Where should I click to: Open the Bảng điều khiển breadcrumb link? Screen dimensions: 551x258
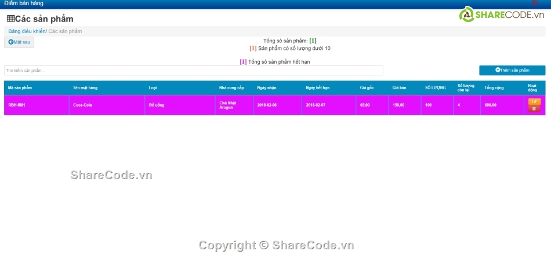pyautogui.click(x=26, y=31)
